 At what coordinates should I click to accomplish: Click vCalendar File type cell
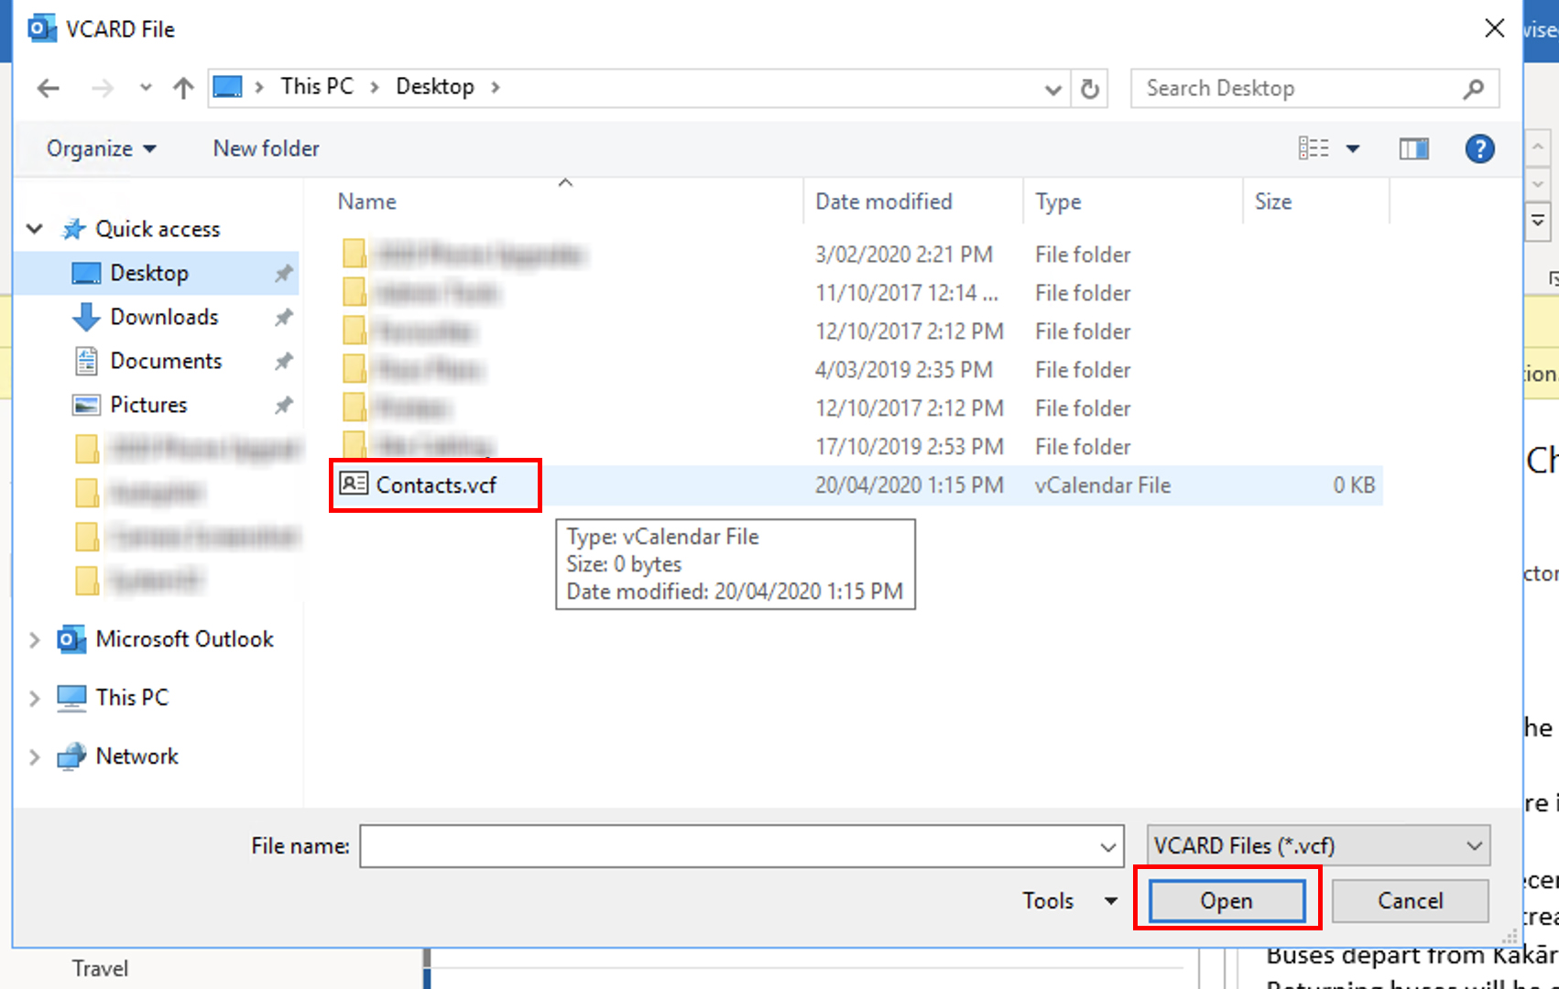coord(1103,485)
